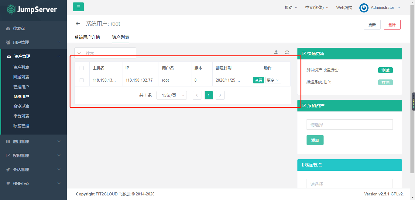415x200 pixels.
Task: Open the Web终端 link
Action: [x=344, y=8]
